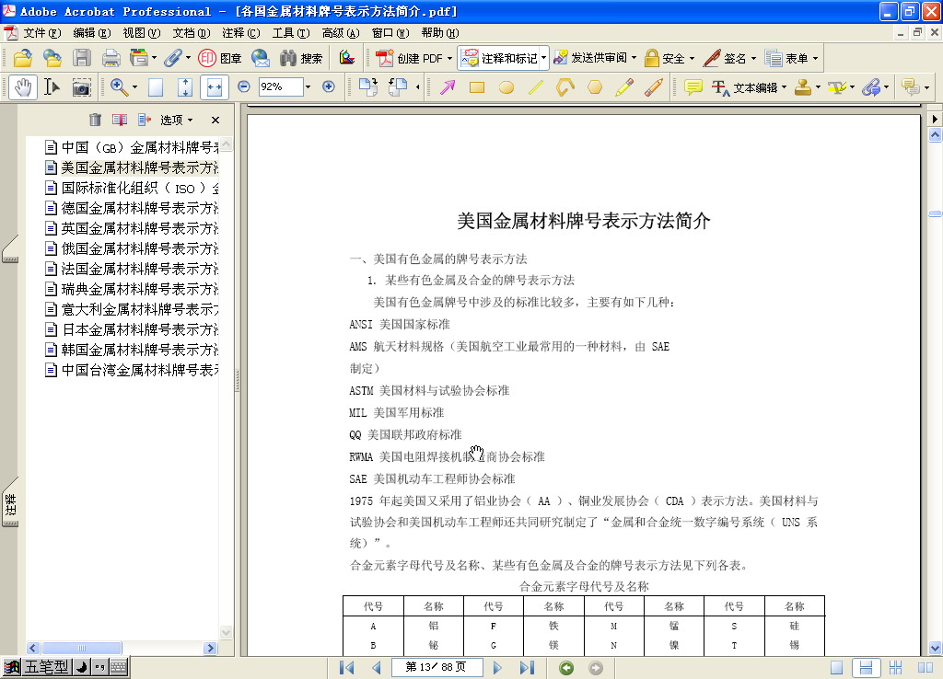The height and width of the screenshot is (679, 943).
Task: Expand the 注释和标记 dropdown arrow
Action: click(543, 58)
